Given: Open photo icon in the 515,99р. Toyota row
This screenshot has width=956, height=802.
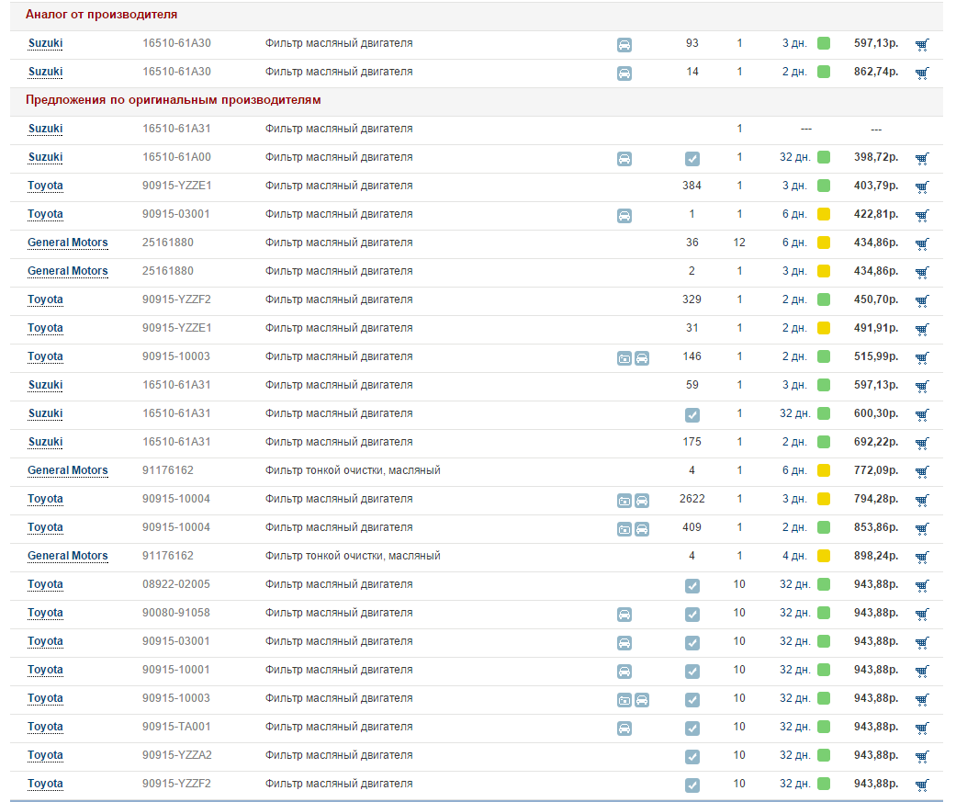Looking at the screenshot, I should point(624,357).
